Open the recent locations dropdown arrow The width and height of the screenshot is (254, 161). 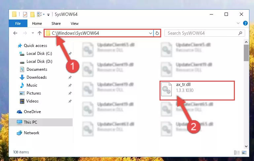click(33, 33)
